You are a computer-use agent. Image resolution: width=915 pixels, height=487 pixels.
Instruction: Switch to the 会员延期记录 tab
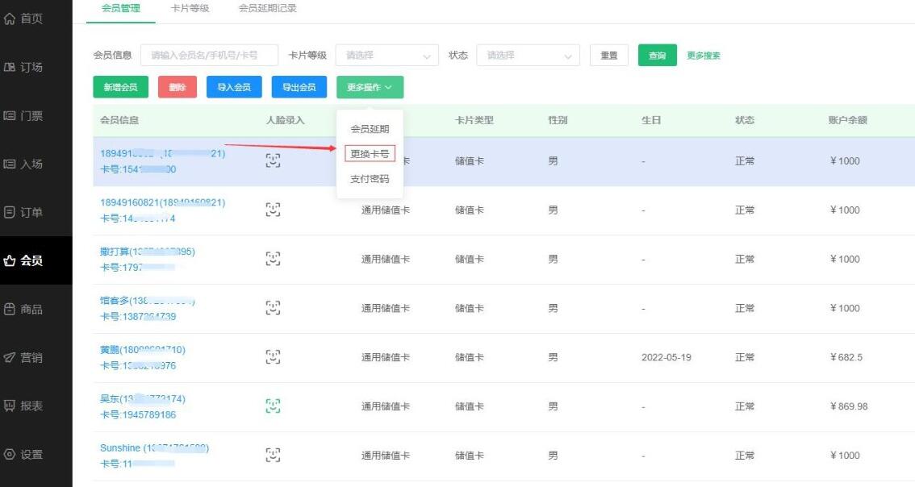(x=267, y=9)
